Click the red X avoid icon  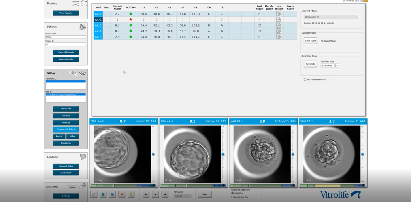(x=121, y=194)
